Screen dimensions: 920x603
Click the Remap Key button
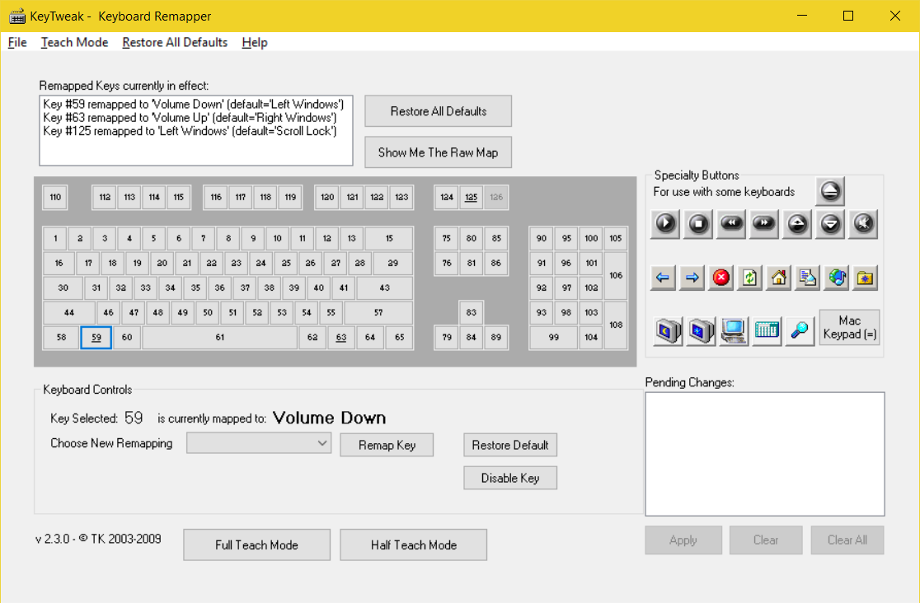click(387, 445)
